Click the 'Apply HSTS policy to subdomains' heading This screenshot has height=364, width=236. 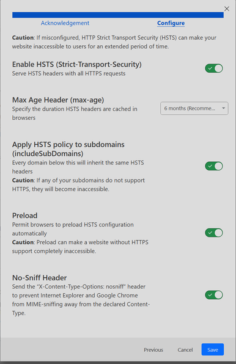click(x=68, y=149)
